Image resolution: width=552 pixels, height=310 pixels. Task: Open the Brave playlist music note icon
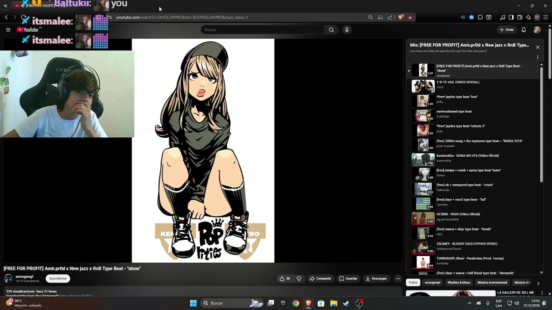(x=502, y=17)
